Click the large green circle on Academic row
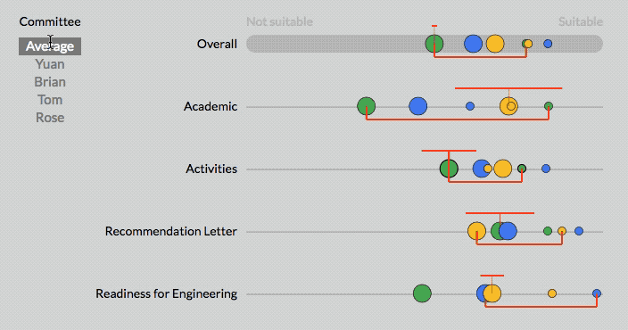 coord(366,106)
